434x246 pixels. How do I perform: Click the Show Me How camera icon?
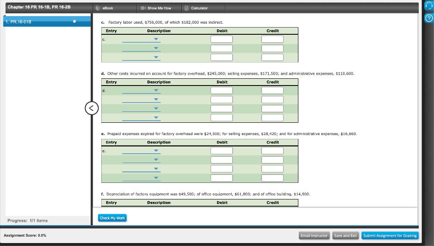(142, 8)
